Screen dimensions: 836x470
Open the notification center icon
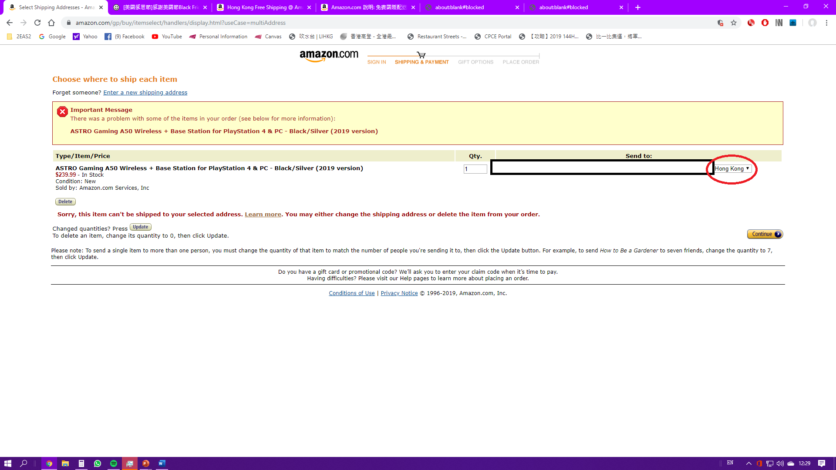[822, 463]
